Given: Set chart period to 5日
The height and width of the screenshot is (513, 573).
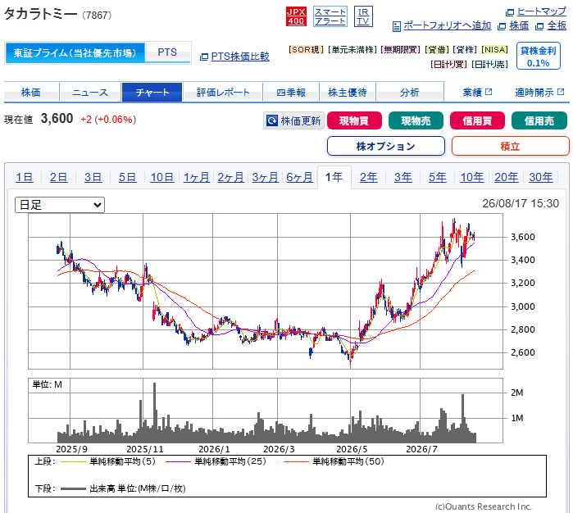Looking at the screenshot, I should [127, 177].
